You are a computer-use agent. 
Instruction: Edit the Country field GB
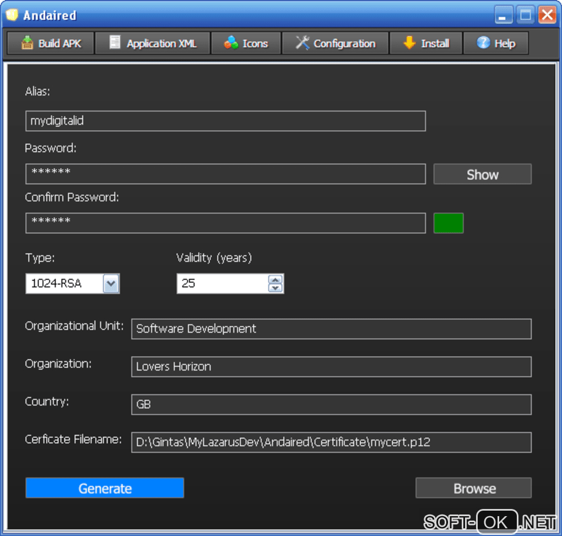click(x=331, y=405)
